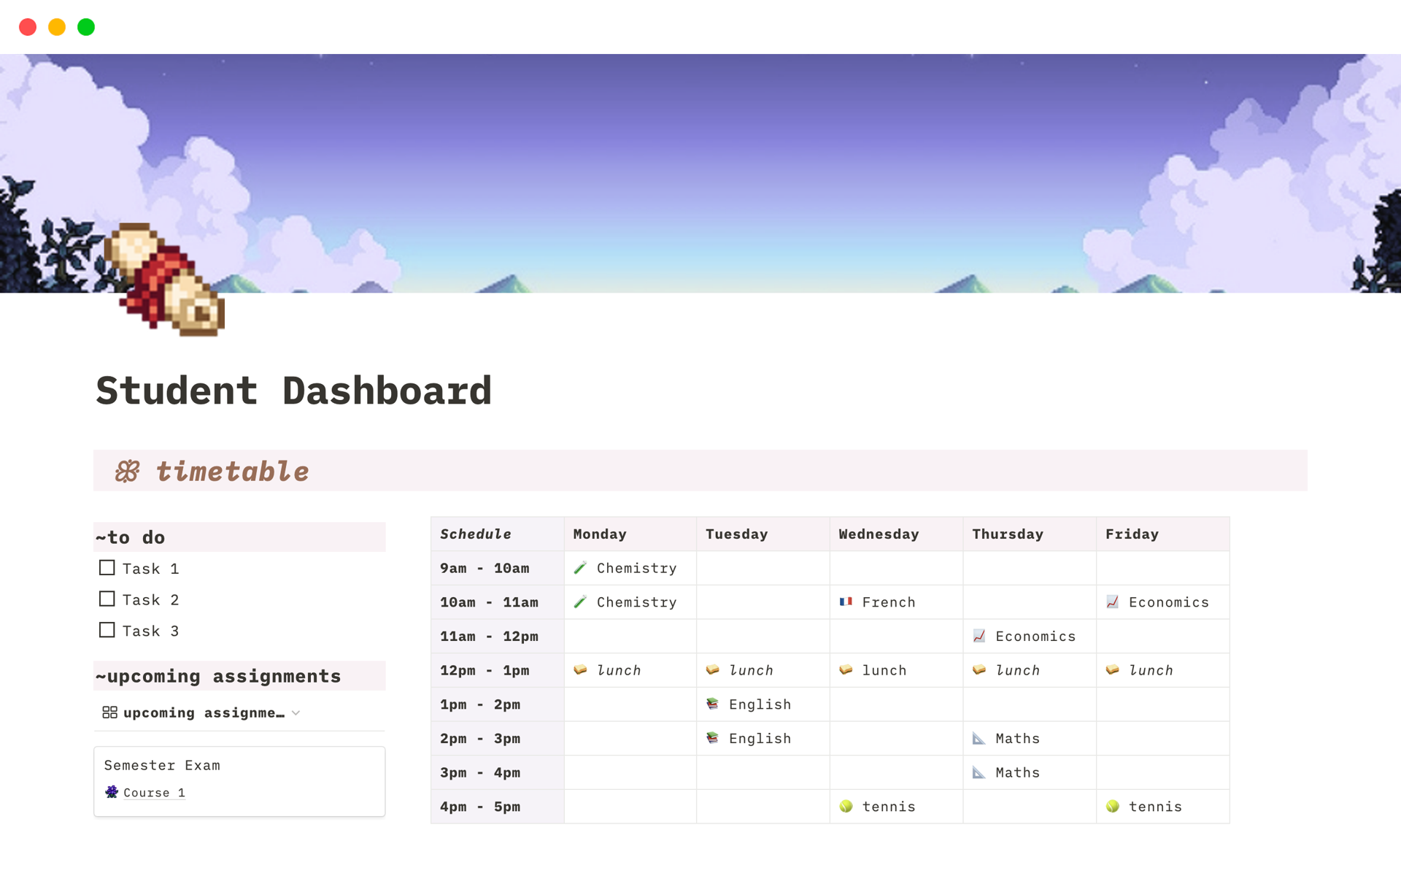Select the Schedule column header
Viewport: 1401px width, 876px height.
point(476,534)
